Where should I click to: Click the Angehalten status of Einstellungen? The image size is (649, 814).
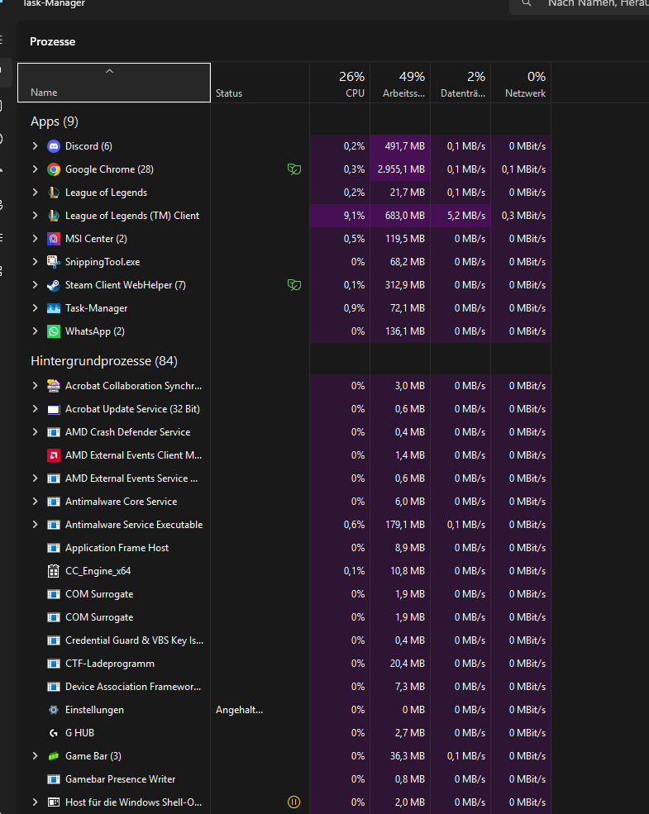240,710
